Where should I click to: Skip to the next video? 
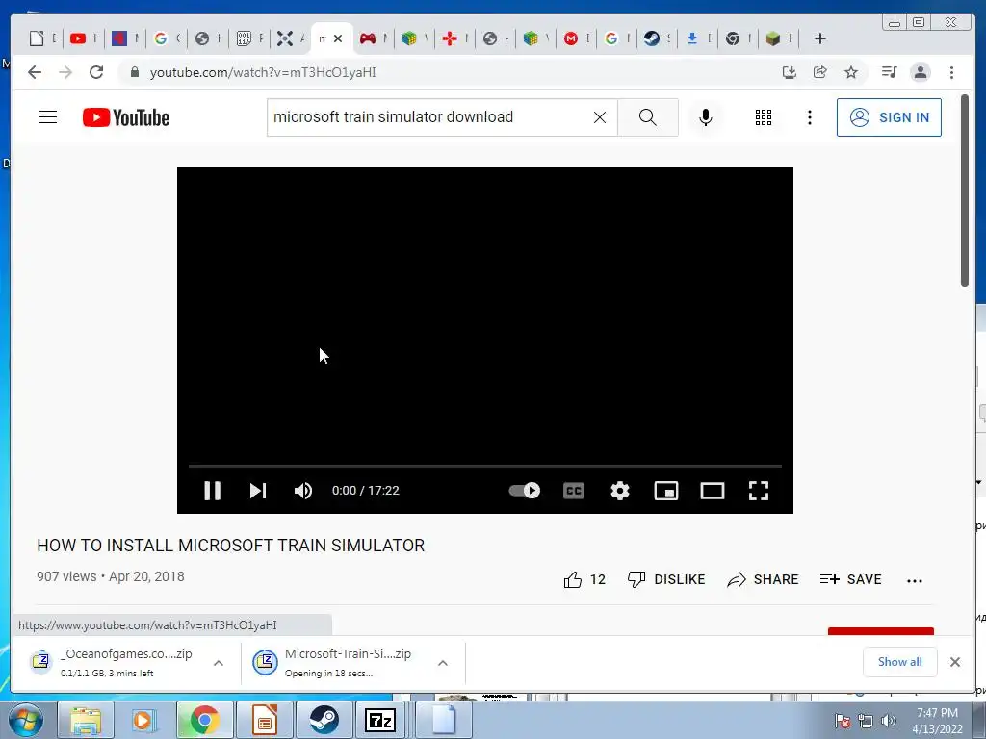pos(258,490)
